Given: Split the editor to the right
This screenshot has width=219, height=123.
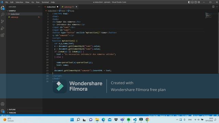Looking at the screenshot, I should (x=213, y=6).
